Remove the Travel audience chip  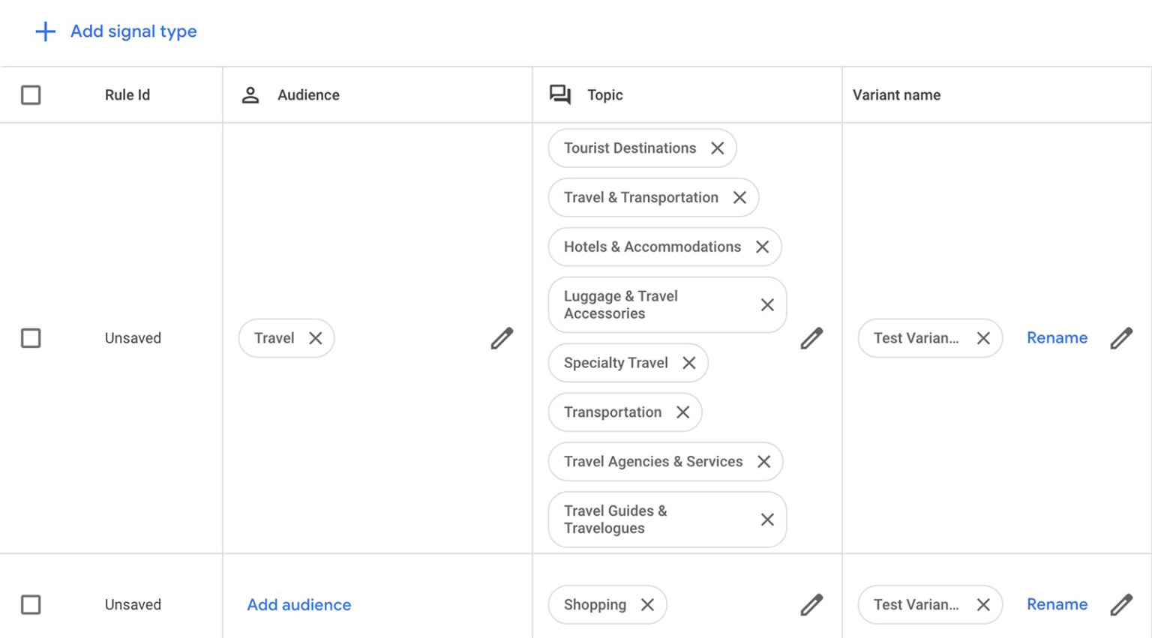coord(316,338)
